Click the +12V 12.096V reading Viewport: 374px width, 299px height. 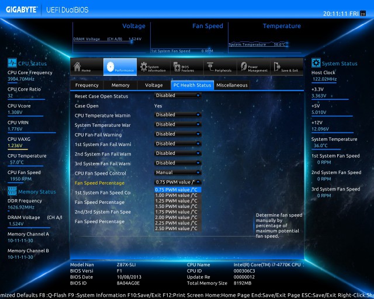pyautogui.click(x=320, y=129)
